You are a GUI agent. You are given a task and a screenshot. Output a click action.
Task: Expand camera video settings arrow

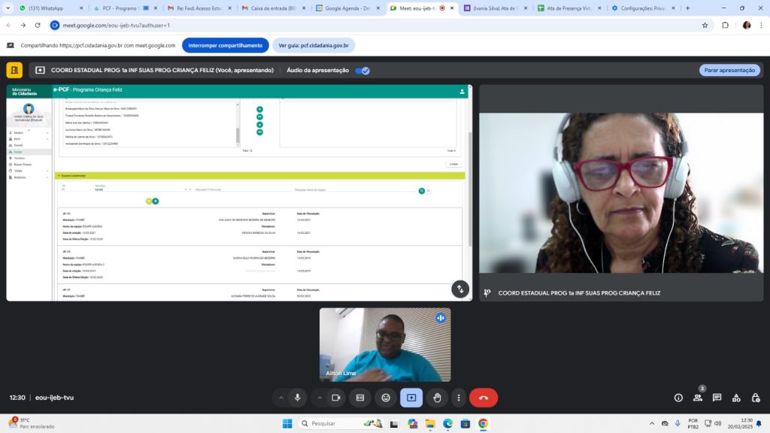[x=320, y=398]
